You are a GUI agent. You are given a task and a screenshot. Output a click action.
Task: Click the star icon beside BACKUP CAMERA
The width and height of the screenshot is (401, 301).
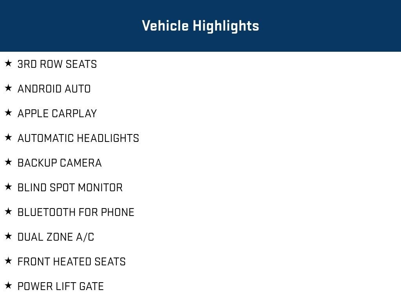8,162
